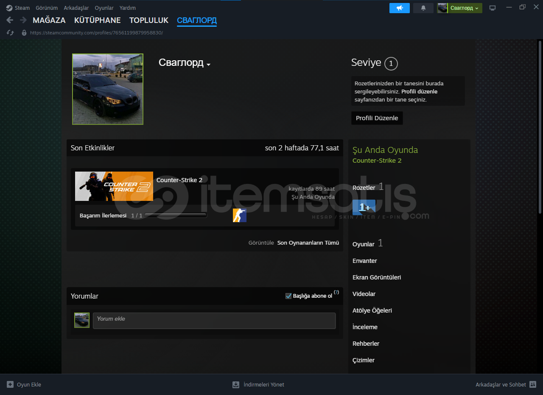Expand the Сваглорд name history arrow
Viewport: 543px width, 395px height.
coord(208,65)
